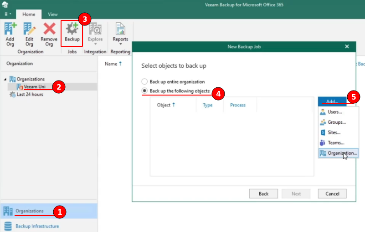Click the Back button

tap(263, 194)
